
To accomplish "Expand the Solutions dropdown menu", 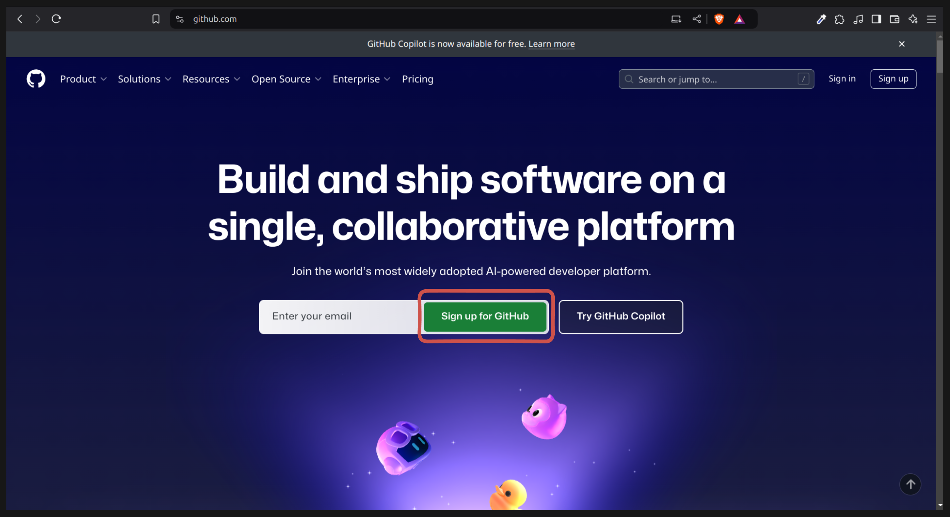I will [x=144, y=79].
